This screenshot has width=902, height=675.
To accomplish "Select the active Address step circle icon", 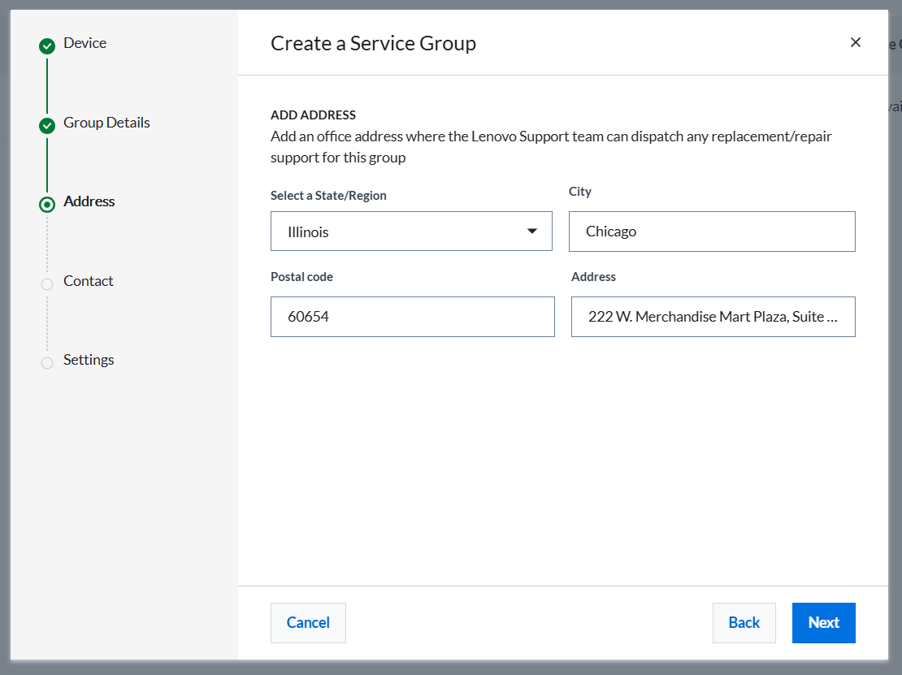I will pos(47,204).
